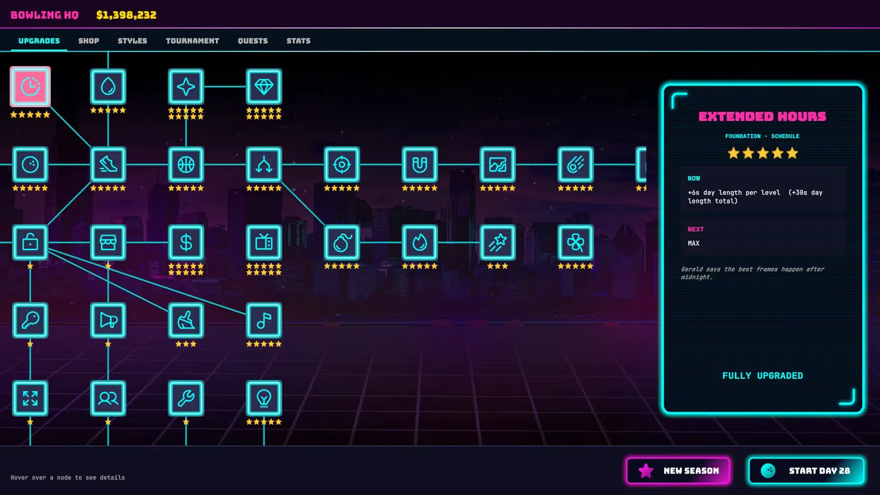Select the shooting star upgrade node

[498, 242]
